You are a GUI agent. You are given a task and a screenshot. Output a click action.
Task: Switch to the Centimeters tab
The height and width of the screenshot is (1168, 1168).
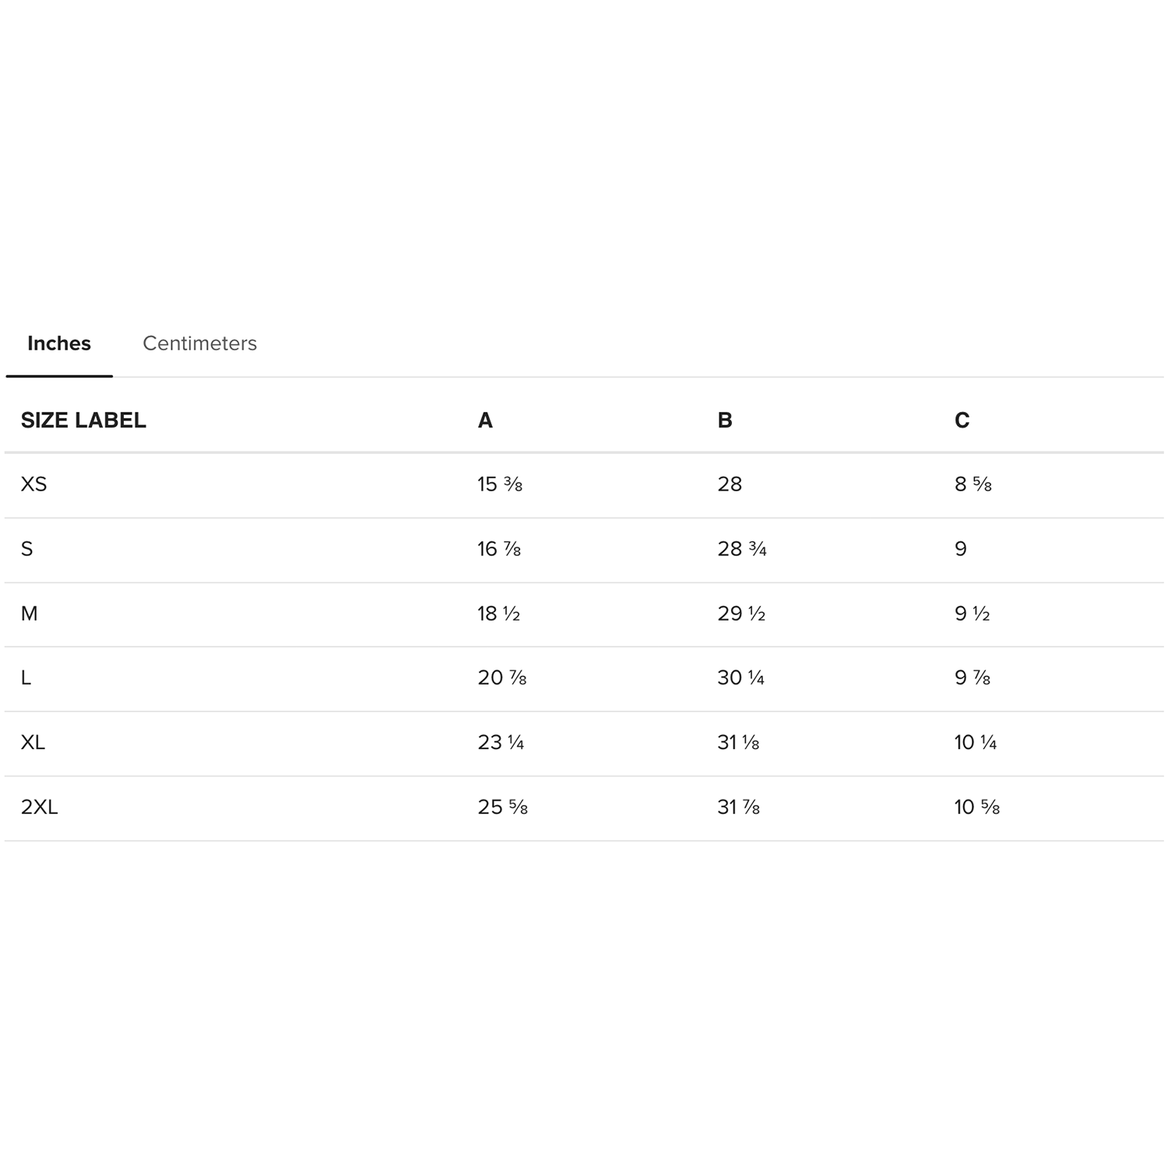point(199,343)
